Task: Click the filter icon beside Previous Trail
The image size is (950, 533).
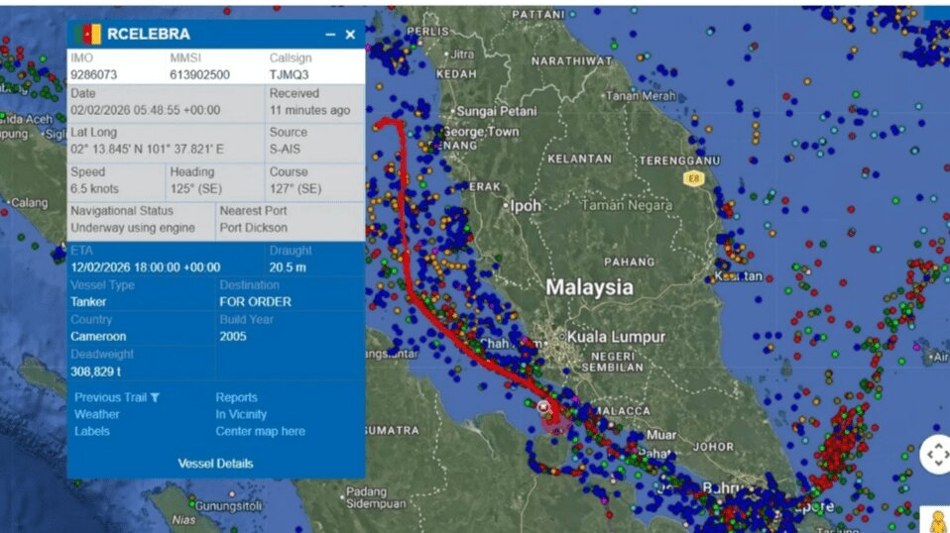Action: (x=155, y=397)
